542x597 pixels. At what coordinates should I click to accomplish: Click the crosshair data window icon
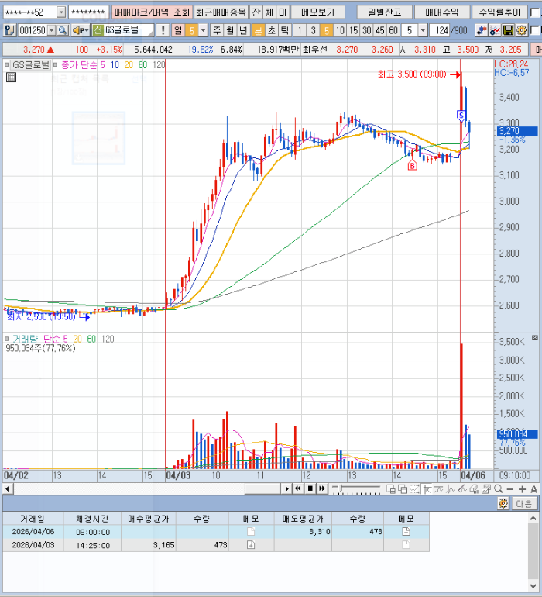[390, 489]
